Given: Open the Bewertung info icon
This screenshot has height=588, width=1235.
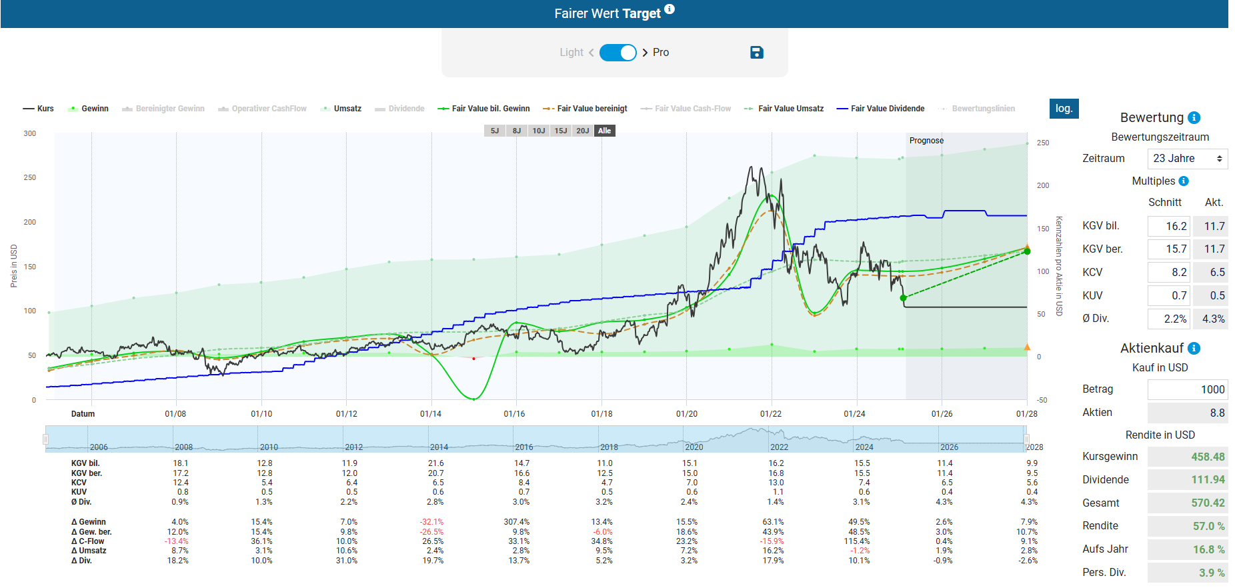Looking at the screenshot, I should coord(1194,118).
